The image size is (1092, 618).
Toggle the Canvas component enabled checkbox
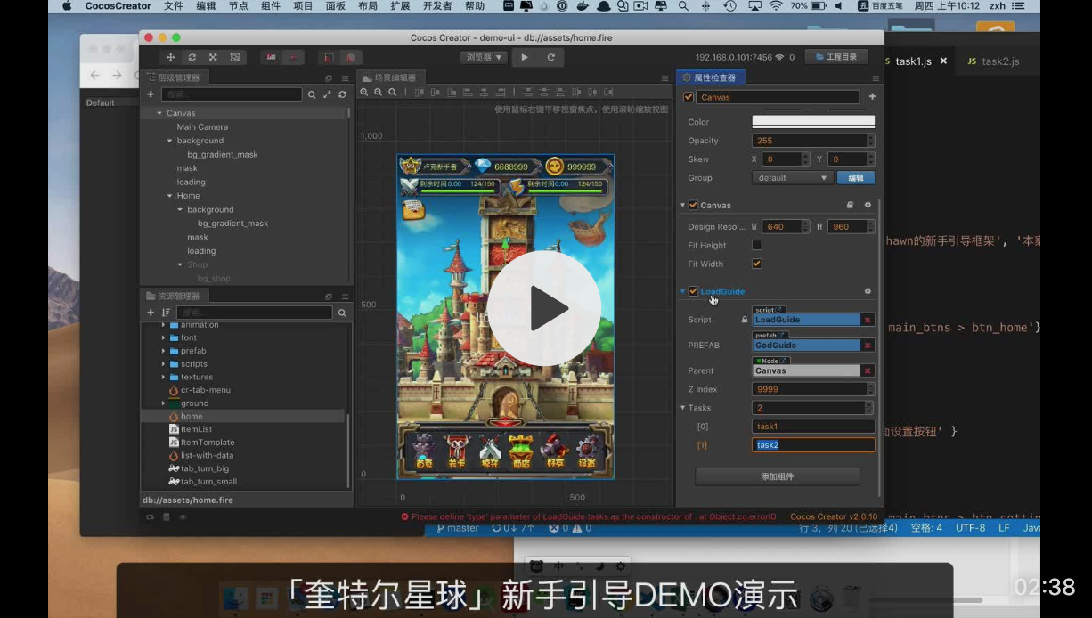point(693,205)
